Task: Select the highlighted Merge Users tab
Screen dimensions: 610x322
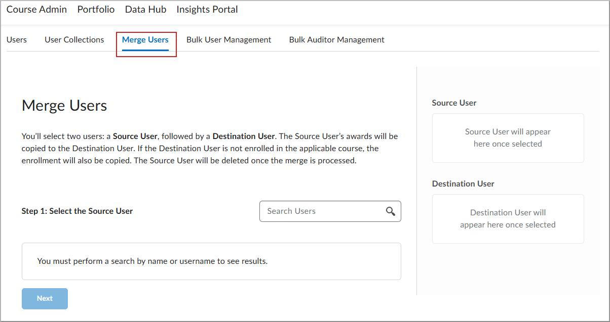Action: 146,39
